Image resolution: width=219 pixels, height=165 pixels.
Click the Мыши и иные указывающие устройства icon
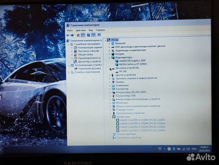coord(114,106)
